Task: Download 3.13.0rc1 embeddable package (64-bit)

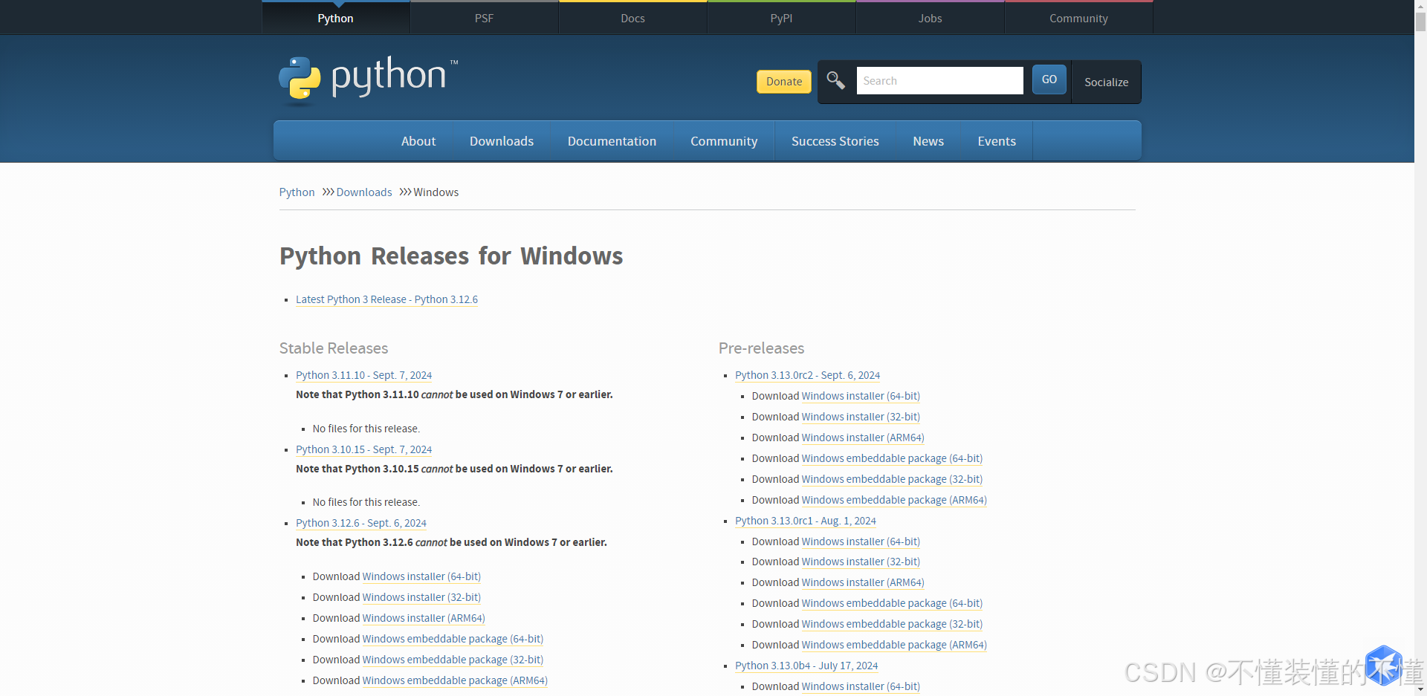Action: tap(892, 603)
